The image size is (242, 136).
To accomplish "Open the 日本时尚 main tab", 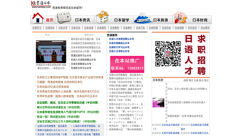I will click(x=200, y=20).
